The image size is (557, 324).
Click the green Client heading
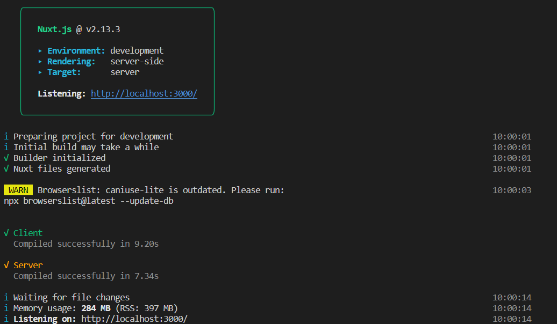(x=28, y=233)
